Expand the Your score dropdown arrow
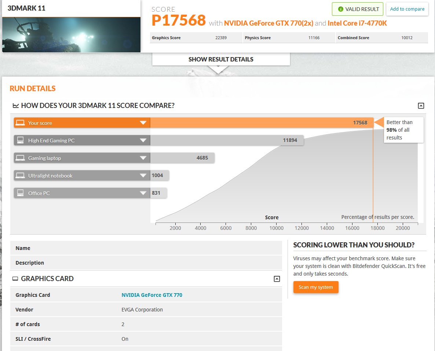Viewport: 435px width, 351px height. pos(143,123)
